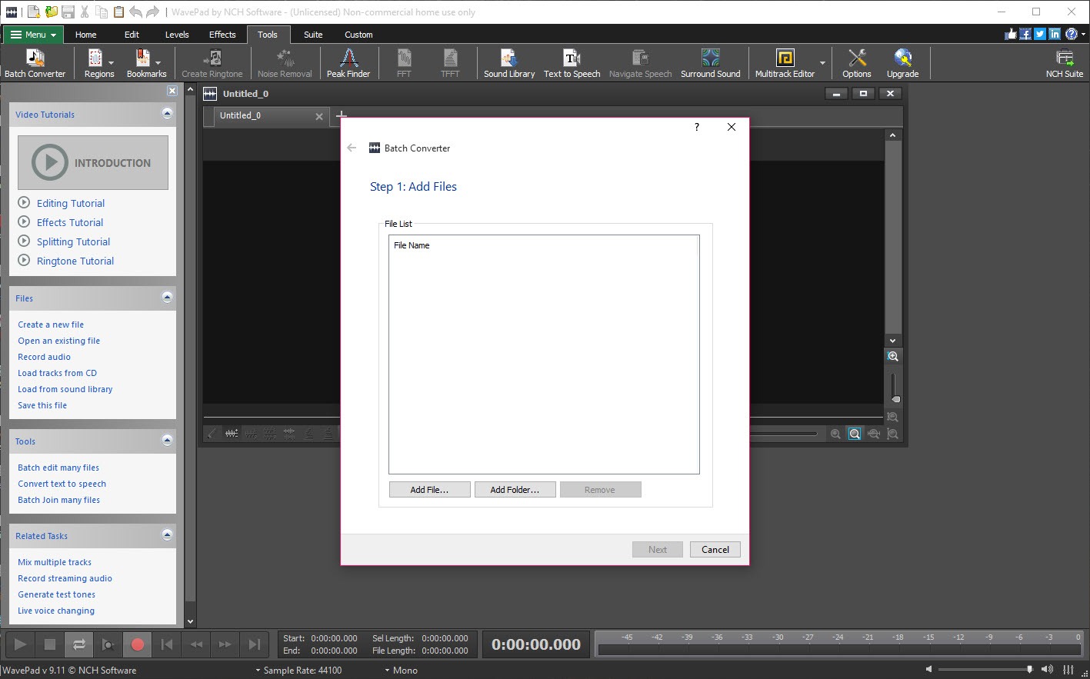
Task: Click Cancel in Batch Converter dialog
Action: (x=715, y=550)
